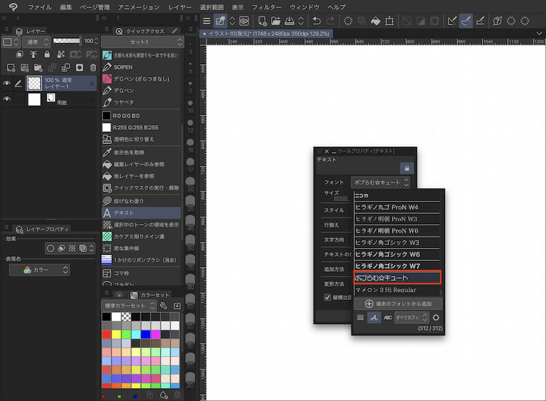Click the 投げなわ塗り lasso fill item
The height and width of the screenshot is (401, 546).
click(x=141, y=201)
